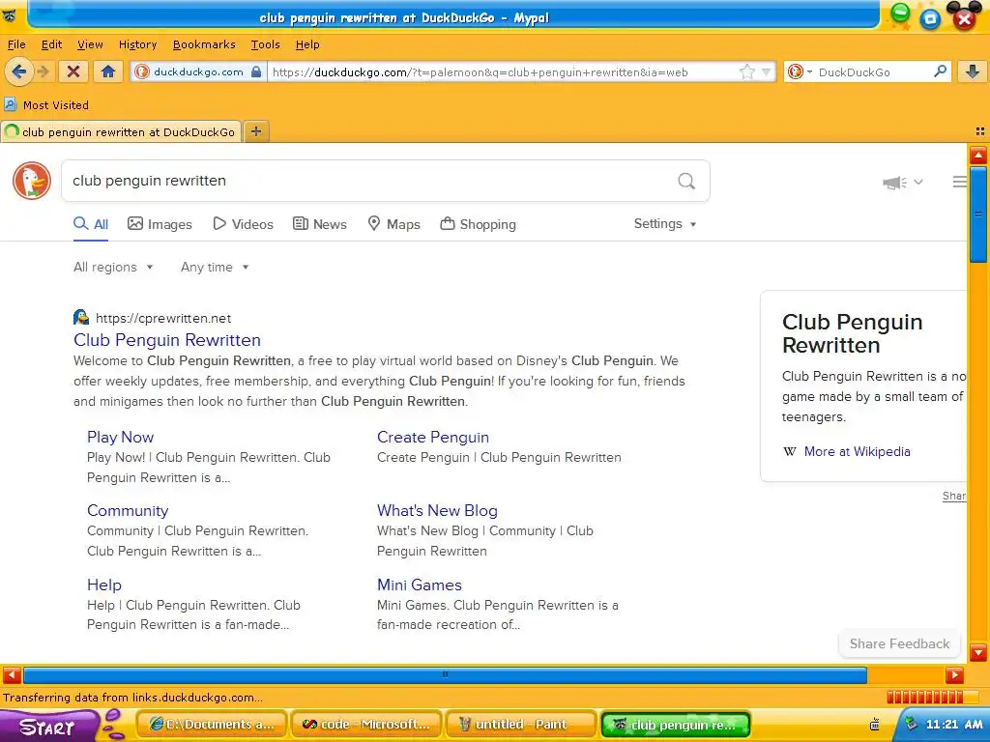Open the Create Penguin sitelink
Image resolution: width=990 pixels, height=742 pixels.
(x=432, y=437)
